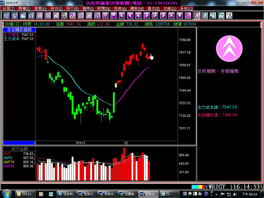Viewport: 264px width, 198px height.
Task: Click the 資 (info) toolbar icon
Action: coord(56,16)
